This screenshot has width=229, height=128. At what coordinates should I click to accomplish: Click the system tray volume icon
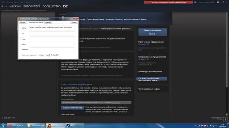[216, 126]
